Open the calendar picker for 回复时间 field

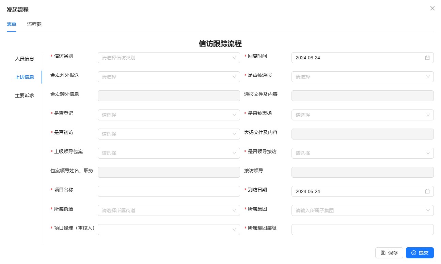427,58
